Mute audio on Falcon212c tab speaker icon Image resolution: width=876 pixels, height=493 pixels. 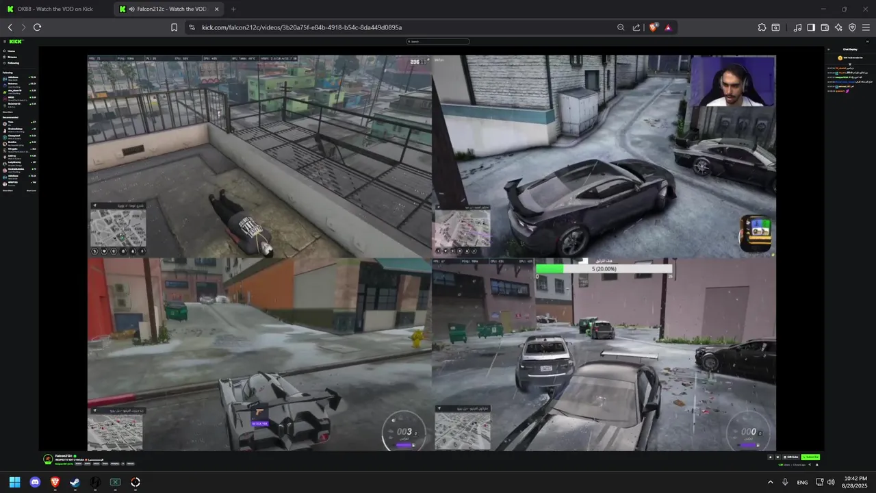(131, 9)
